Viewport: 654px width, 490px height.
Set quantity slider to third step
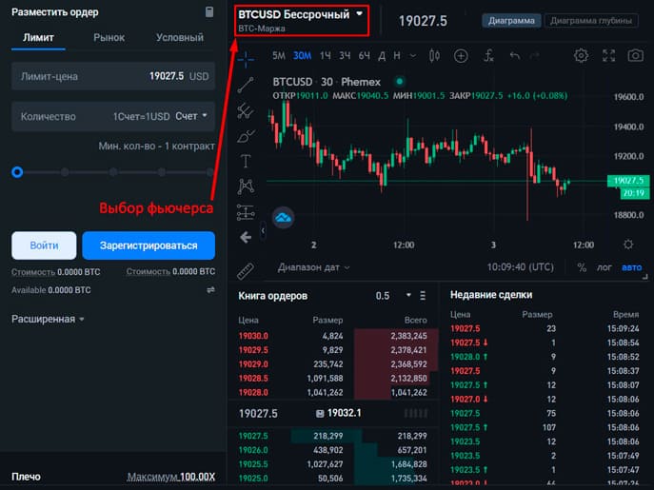113,172
